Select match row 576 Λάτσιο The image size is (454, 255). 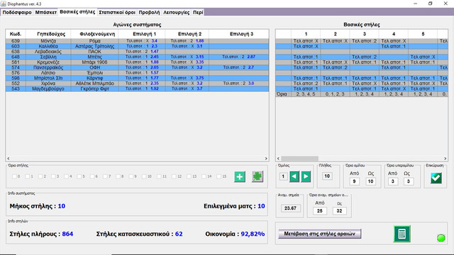(137, 73)
